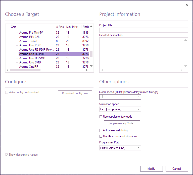The image size is (193, 175).
Task: Close the dialog with X button
Action: click(x=187, y=5)
